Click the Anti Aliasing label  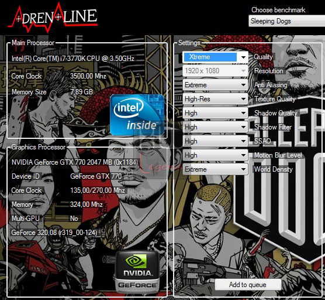(x=271, y=85)
